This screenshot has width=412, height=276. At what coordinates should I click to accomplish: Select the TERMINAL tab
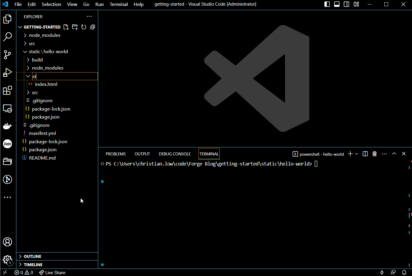tap(209, 154)
